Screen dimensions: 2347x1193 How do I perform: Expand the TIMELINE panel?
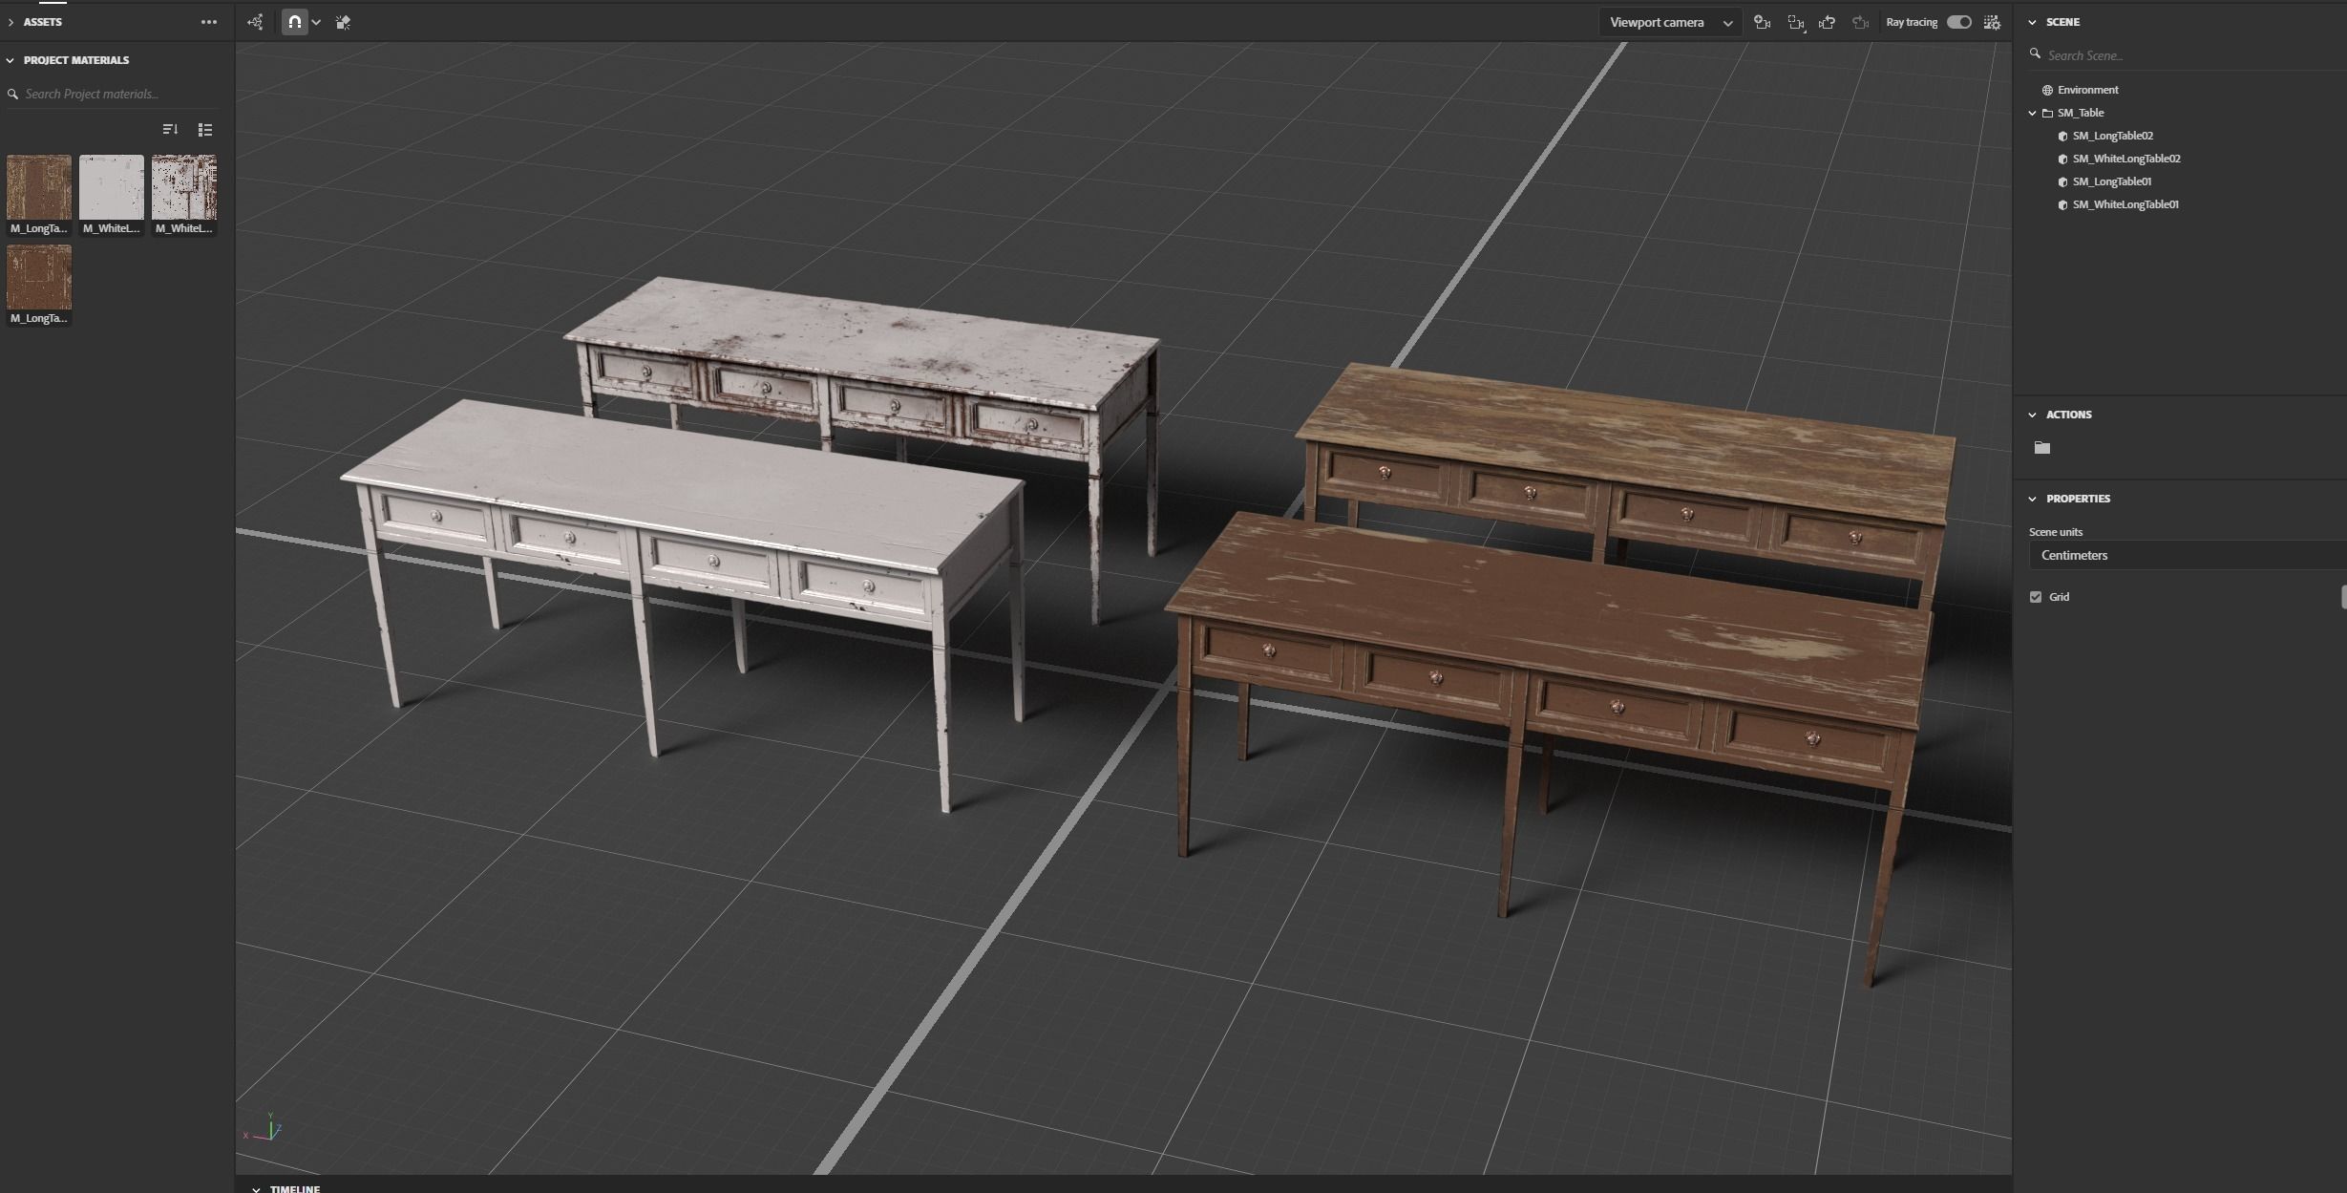pyautogui.click(x=256, y=1188)
